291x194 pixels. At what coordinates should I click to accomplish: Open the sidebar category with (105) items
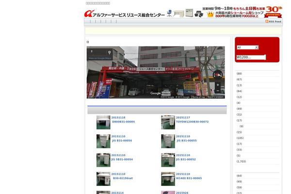(x=240, y=138)
